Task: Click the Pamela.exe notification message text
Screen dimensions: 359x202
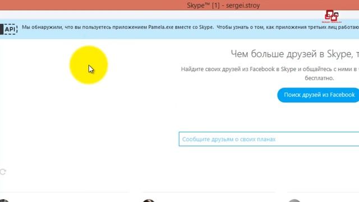Action: pos(190,27)
